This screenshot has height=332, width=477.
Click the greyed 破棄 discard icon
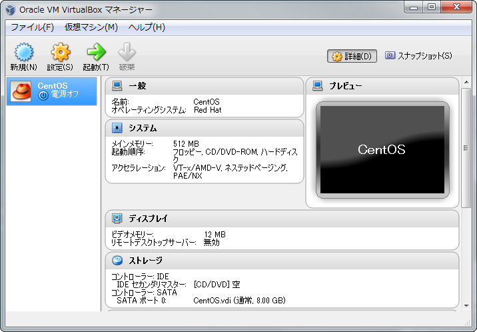point(127,52)
